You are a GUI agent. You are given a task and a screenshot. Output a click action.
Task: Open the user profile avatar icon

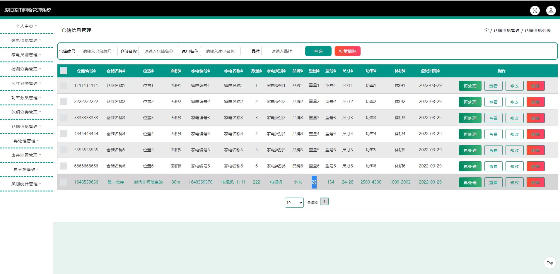pos(551,11)
